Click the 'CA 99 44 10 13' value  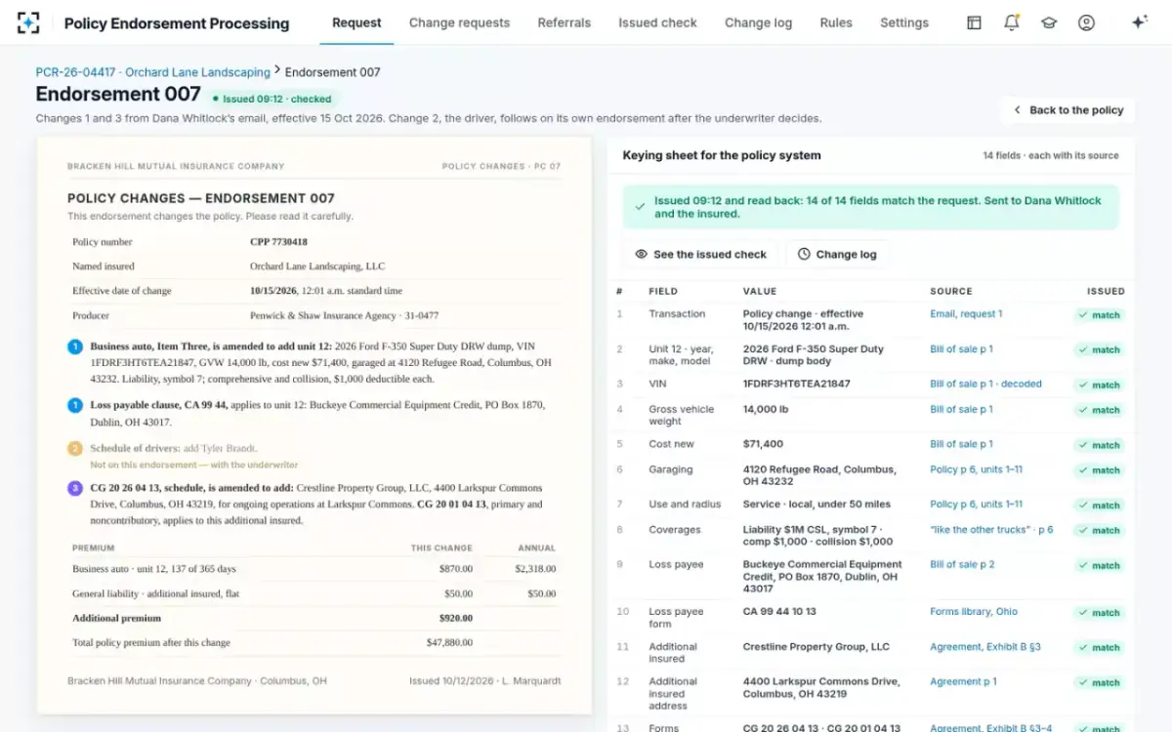click(x=779, y=612)
